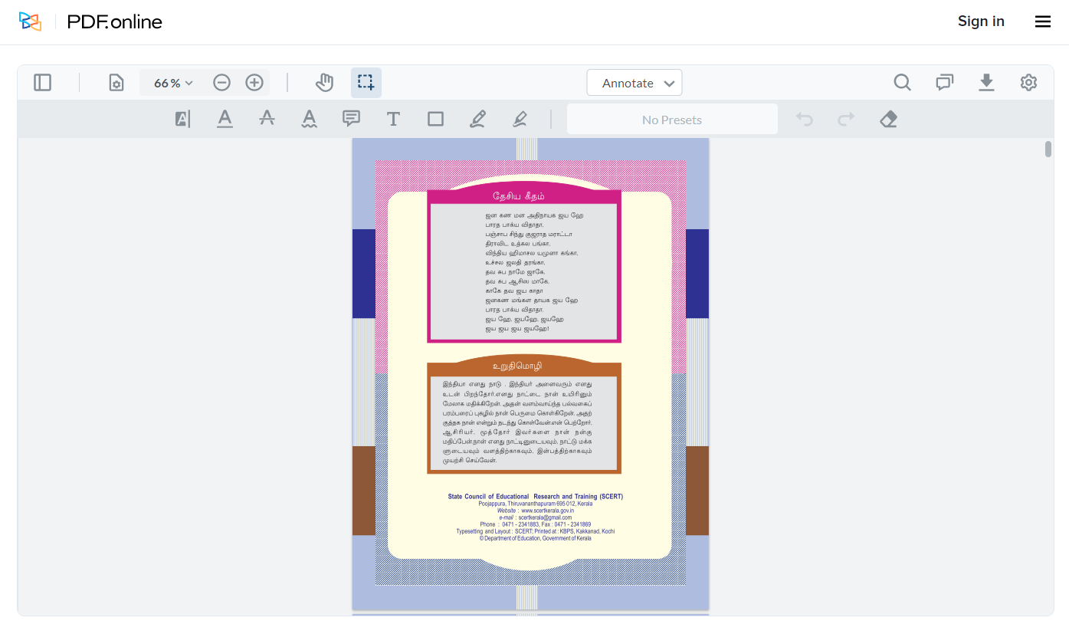
Task: Click the www.scertkerala.gov.in website text
Action: pos(547,511)
